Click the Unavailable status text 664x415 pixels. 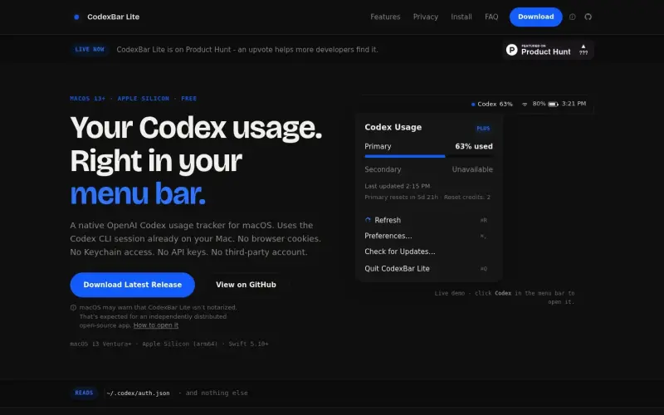[x=472, y=169]
